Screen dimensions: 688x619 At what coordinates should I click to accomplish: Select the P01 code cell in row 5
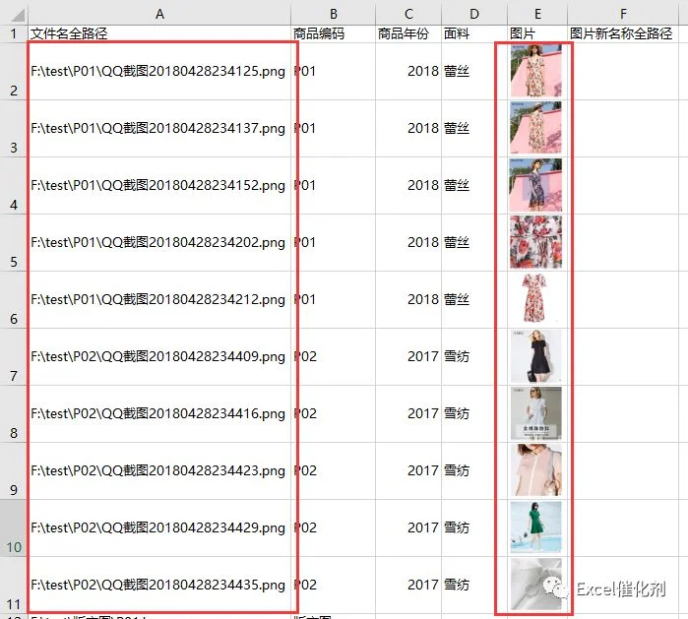(333, 242)
